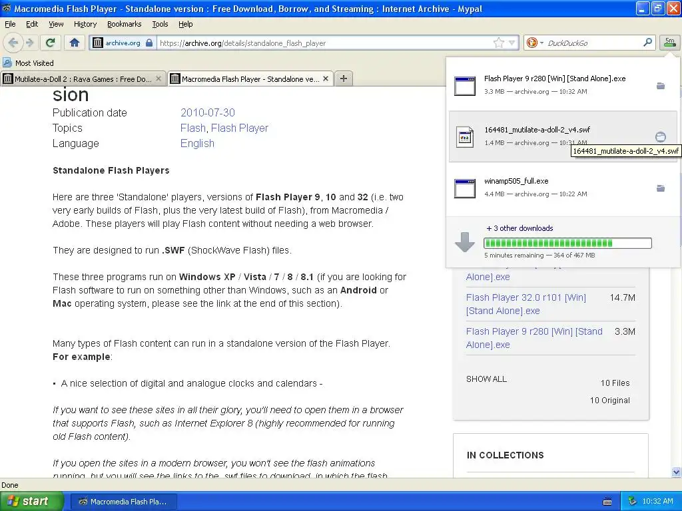
Task: Click the address bar URL field
Action: 324,43
